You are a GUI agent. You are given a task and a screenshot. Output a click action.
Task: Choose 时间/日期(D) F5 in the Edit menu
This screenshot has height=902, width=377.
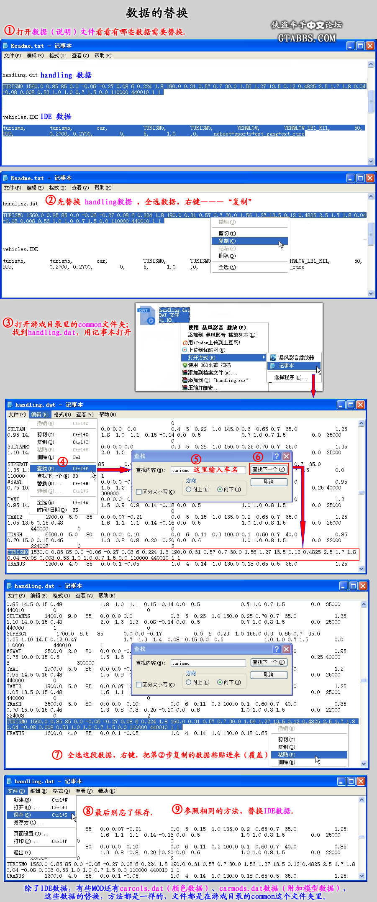[63, 510]
